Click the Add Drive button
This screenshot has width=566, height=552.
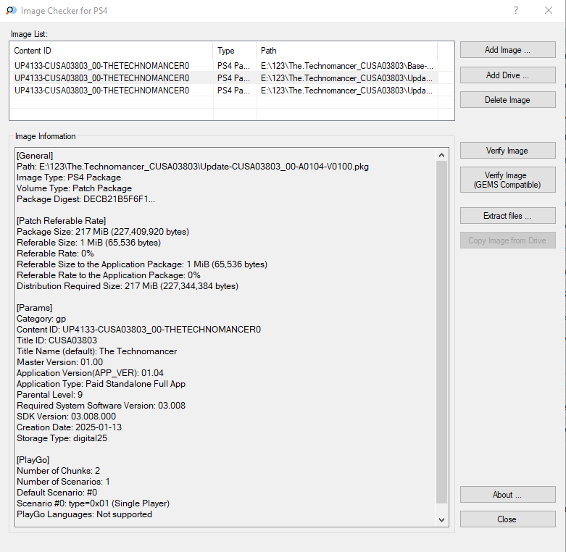507,75
